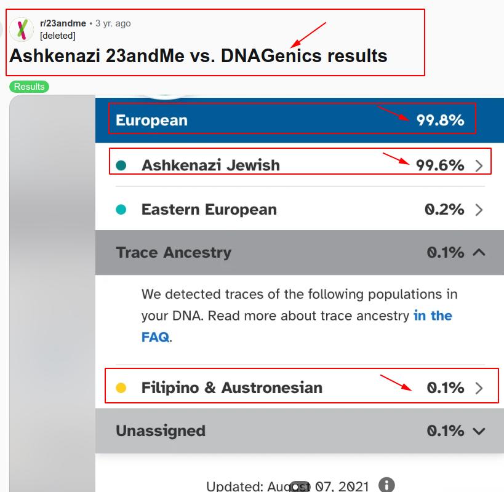This screenshot has height=492, width=504.
Task: Expand the Unassigned section arrow
Action: pyautogui.click(x=479, y=431)
